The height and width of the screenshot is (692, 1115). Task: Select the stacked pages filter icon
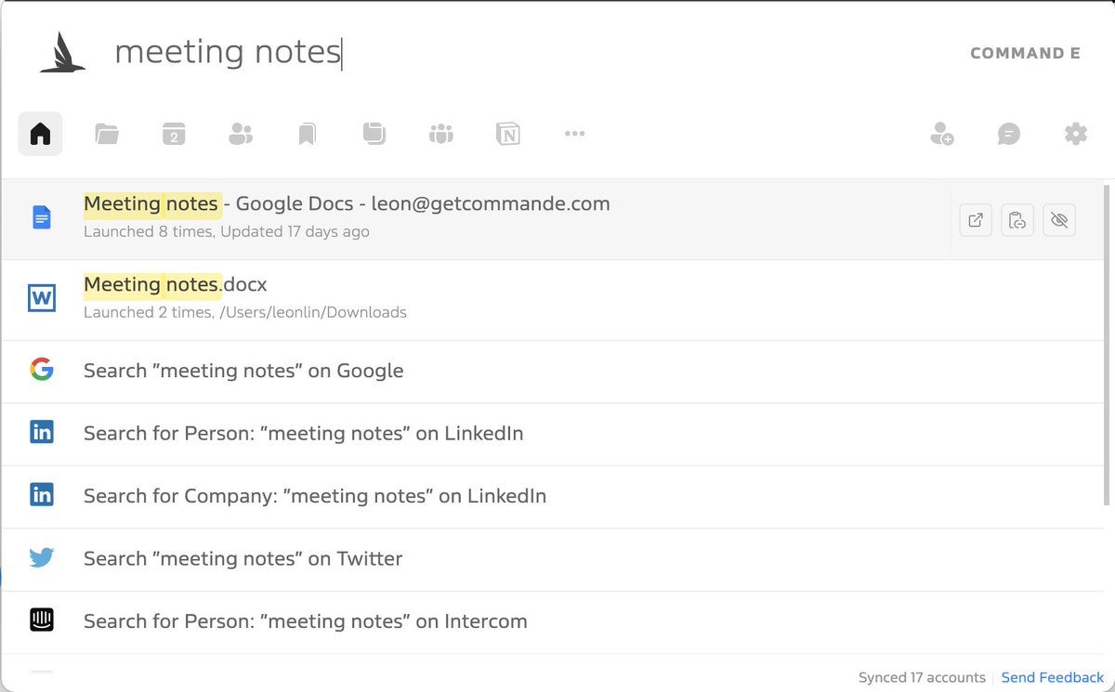[374, 134]
